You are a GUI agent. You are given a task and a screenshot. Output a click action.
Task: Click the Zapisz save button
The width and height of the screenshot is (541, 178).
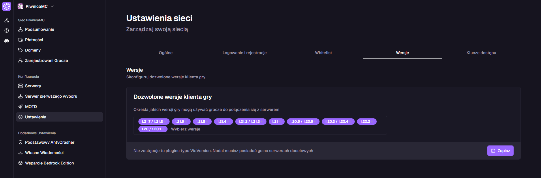(x=500, y=151)
